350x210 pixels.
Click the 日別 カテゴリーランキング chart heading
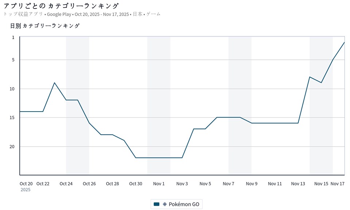[45, 26]
